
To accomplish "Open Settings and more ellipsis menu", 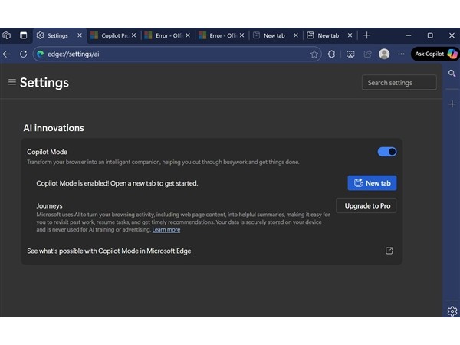I will point(401,54).
